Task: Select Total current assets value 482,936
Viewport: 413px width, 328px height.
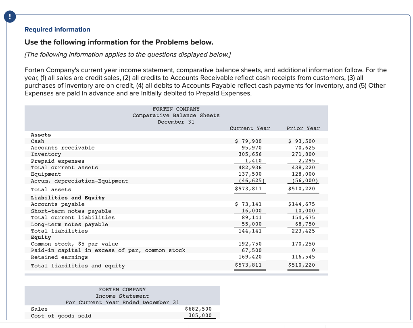Action: tap(250, 168)
